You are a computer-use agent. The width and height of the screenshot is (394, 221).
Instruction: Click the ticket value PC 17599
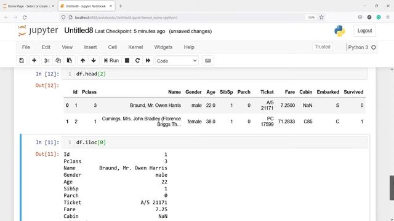click(x=267, y=122)
